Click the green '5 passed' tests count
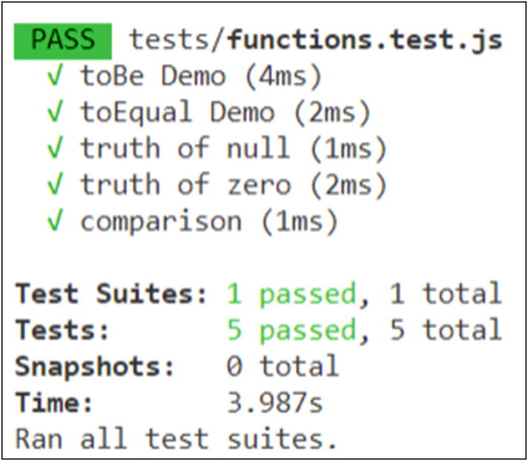Screen dimensions: 528x461 (292, 330)
